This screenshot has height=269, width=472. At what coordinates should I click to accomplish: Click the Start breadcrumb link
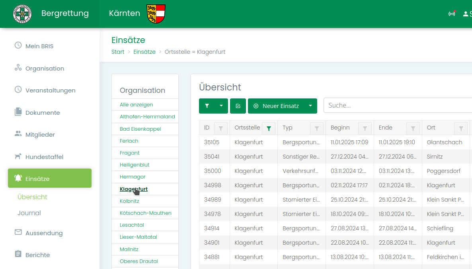[x=118, y=52]
